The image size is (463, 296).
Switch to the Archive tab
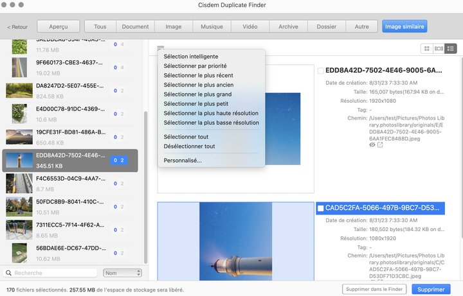288,26
